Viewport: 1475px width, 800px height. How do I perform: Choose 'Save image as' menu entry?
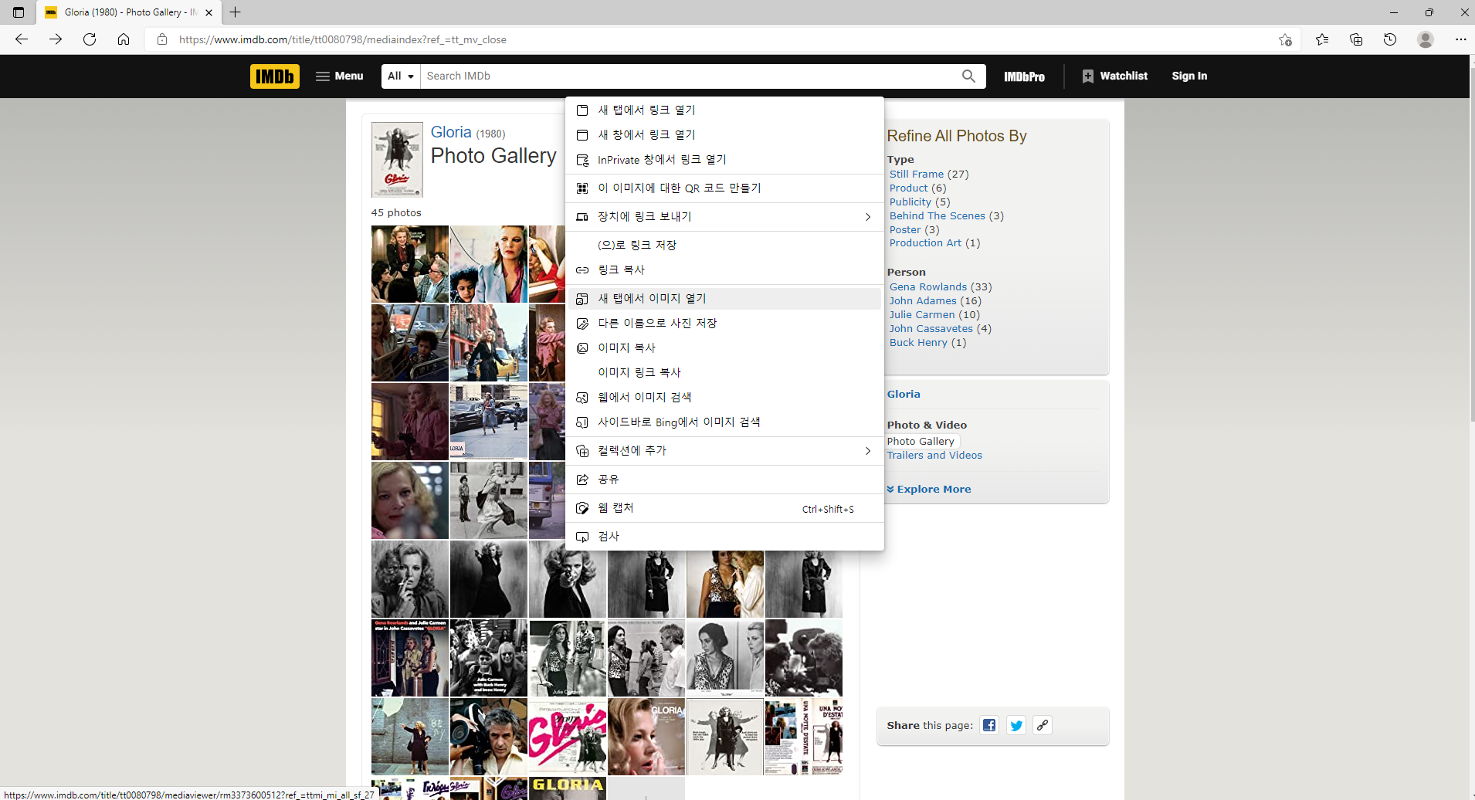(x=724, y=324)
